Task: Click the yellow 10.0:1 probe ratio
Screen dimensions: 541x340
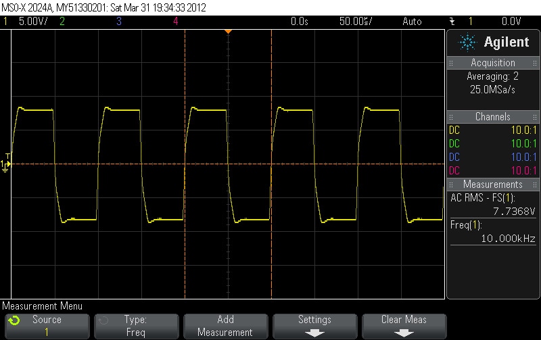Action: [x=524, y=130]
